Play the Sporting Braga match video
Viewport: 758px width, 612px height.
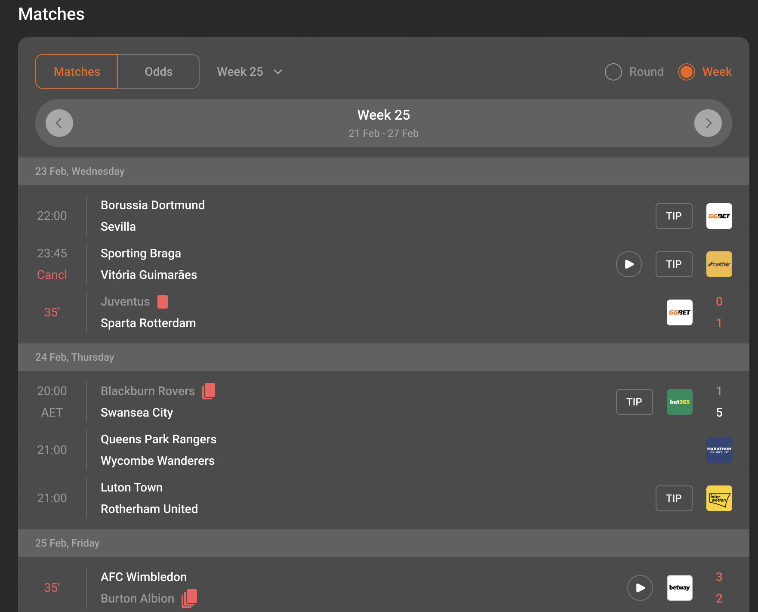pyautogui.click(x=629, y=264)
